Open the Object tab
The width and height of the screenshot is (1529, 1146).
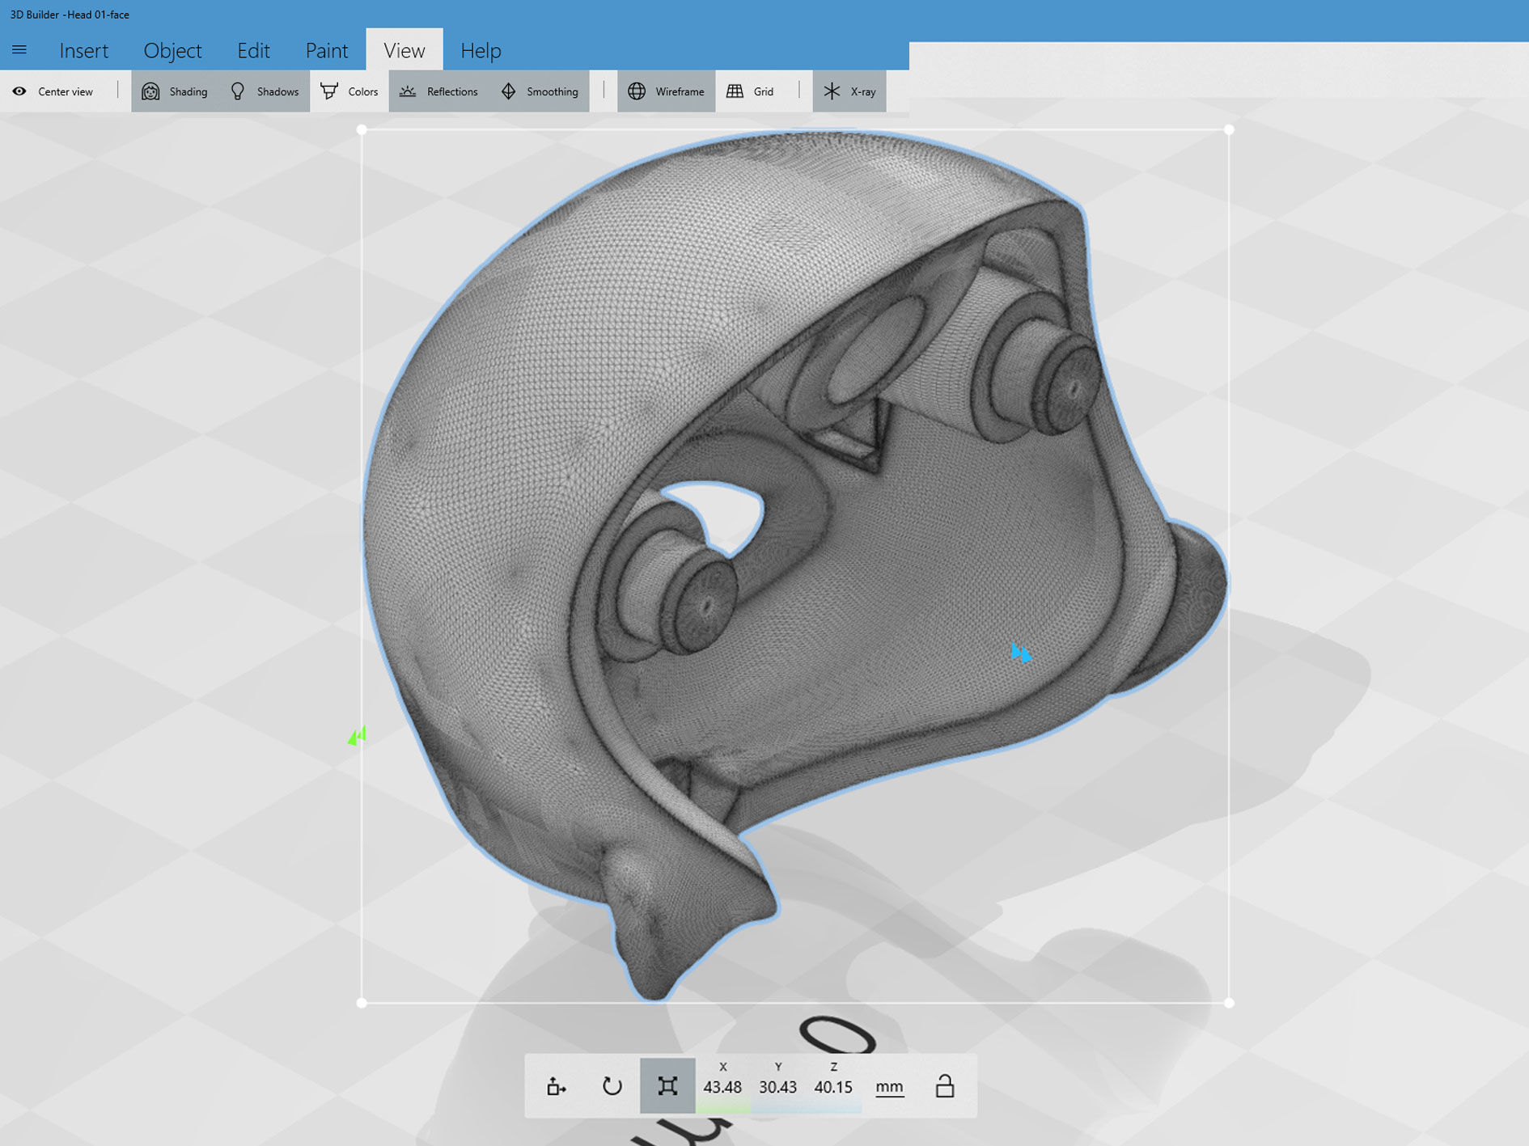point(172,50)
